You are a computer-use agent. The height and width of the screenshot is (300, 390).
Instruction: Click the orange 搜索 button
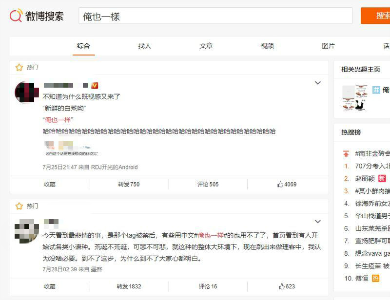click(378, 16)
